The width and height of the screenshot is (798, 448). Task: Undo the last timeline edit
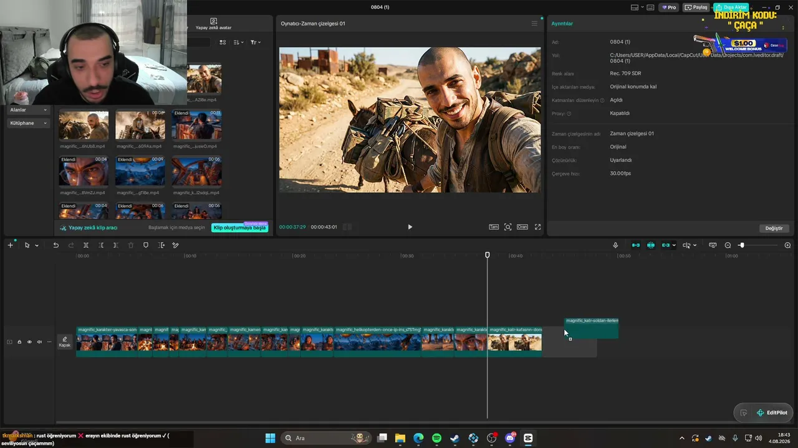(x=55, y=245)
